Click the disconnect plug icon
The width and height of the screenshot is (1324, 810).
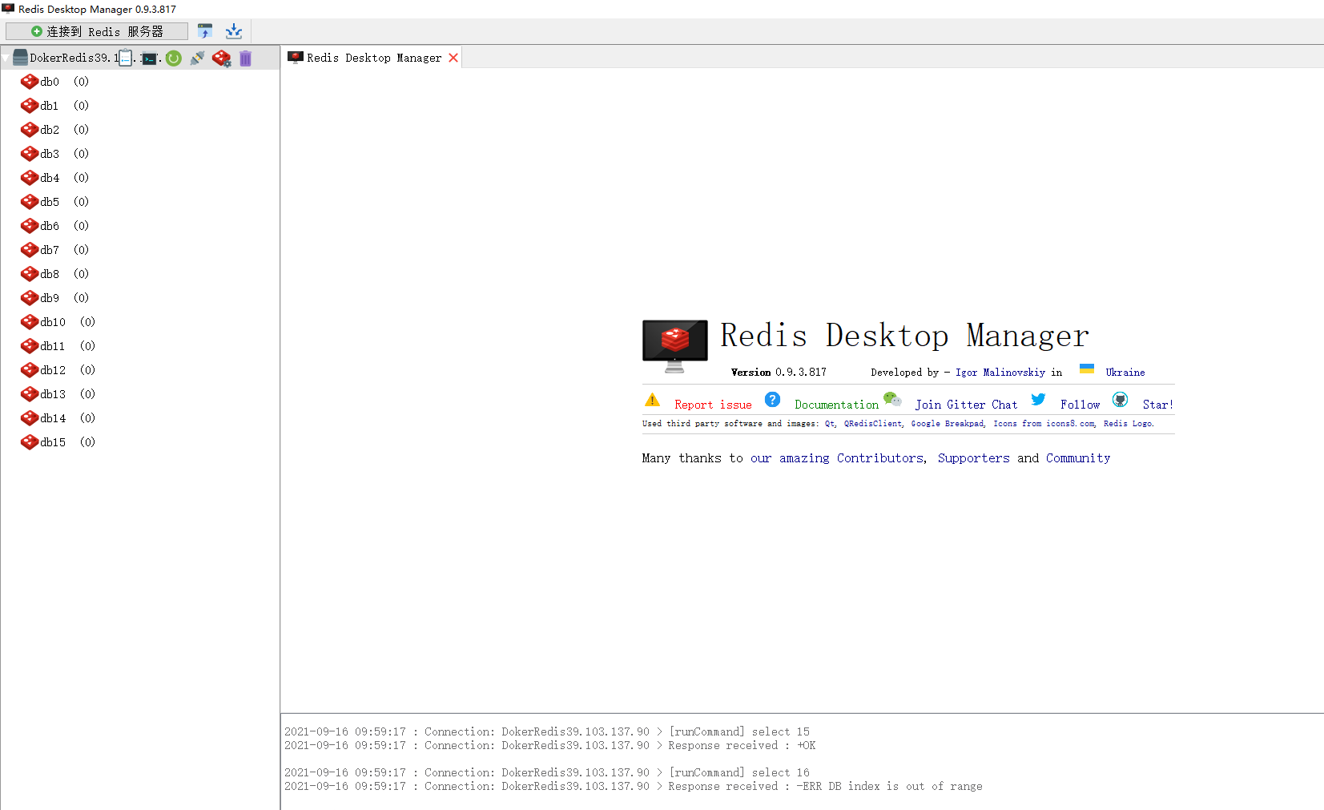point(197,58)
